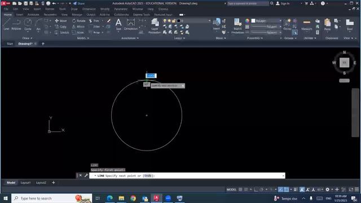Switch to the Layout1 tab
This screenshot has height=203, width=361.
(25, 183)
